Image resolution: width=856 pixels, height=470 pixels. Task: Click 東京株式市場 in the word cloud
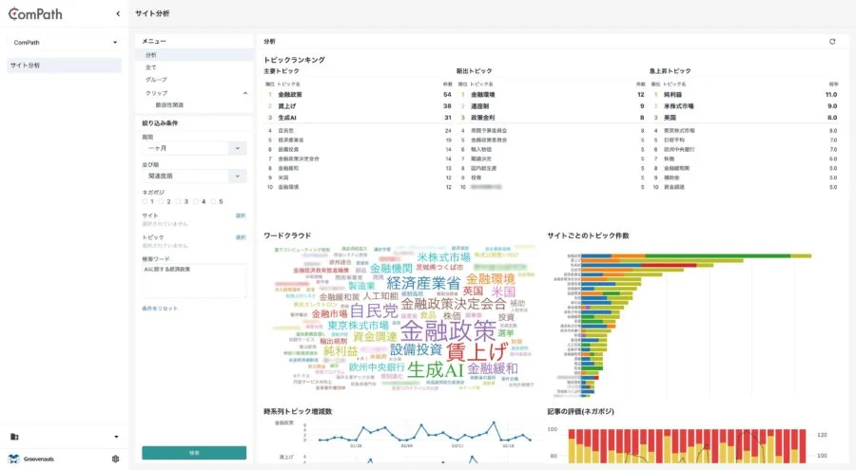click(x=359, y=325)
